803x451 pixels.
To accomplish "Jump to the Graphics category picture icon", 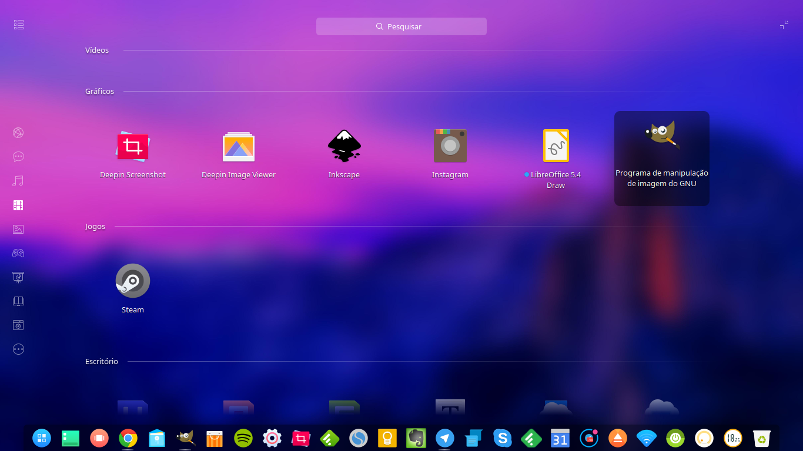I will coord(18,229).
